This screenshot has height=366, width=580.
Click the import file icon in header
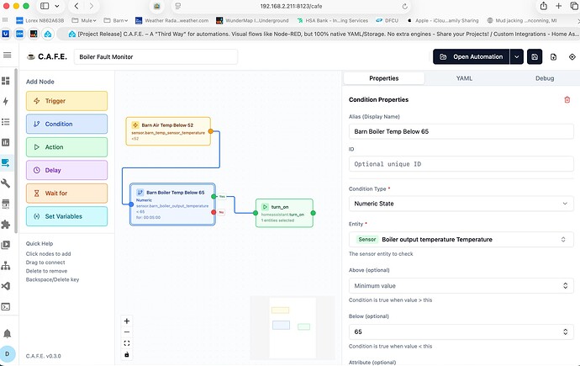tap(553, 57)
